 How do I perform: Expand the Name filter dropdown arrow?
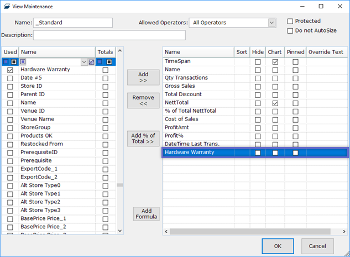tap(84, 62)
